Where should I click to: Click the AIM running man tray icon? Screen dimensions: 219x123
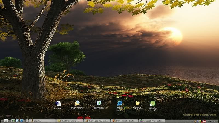(x=195, y=121)
